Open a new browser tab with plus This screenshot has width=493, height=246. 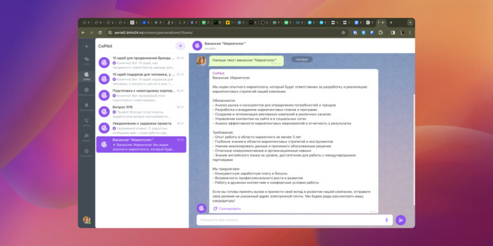[x=391, y=22]
